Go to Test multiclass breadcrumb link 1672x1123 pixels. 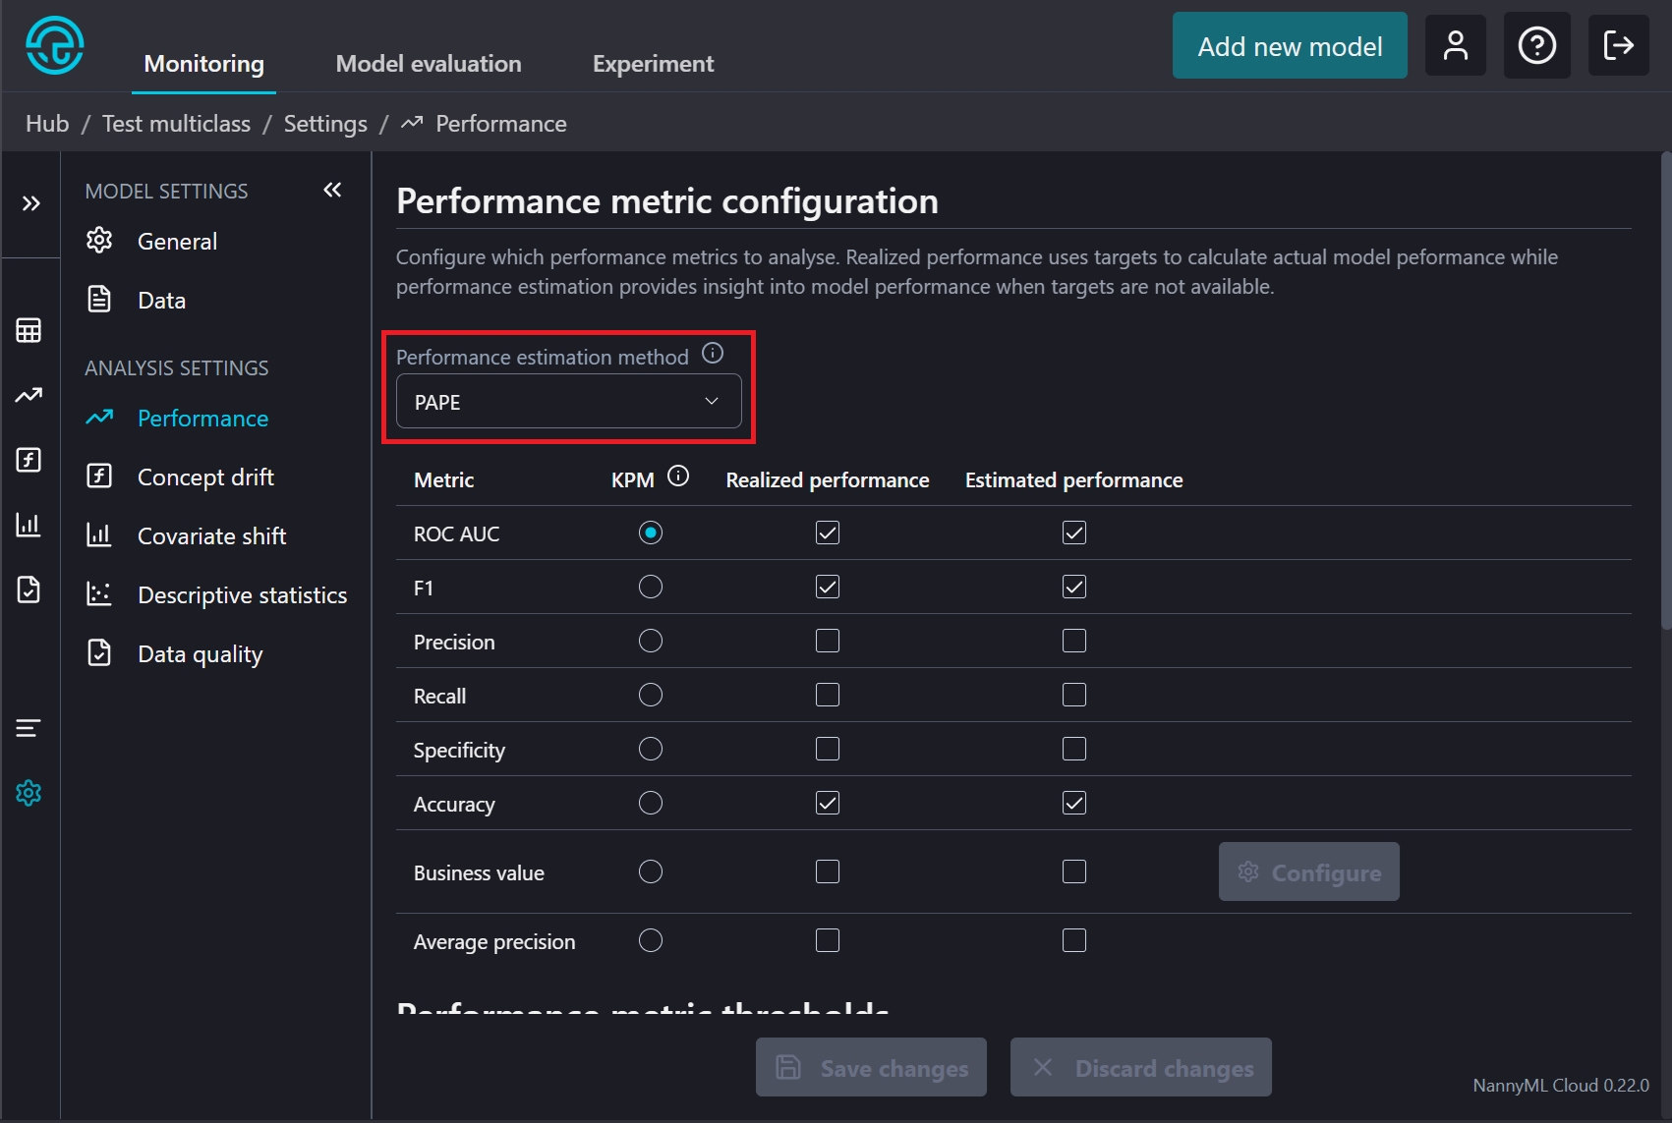point(176,124)
